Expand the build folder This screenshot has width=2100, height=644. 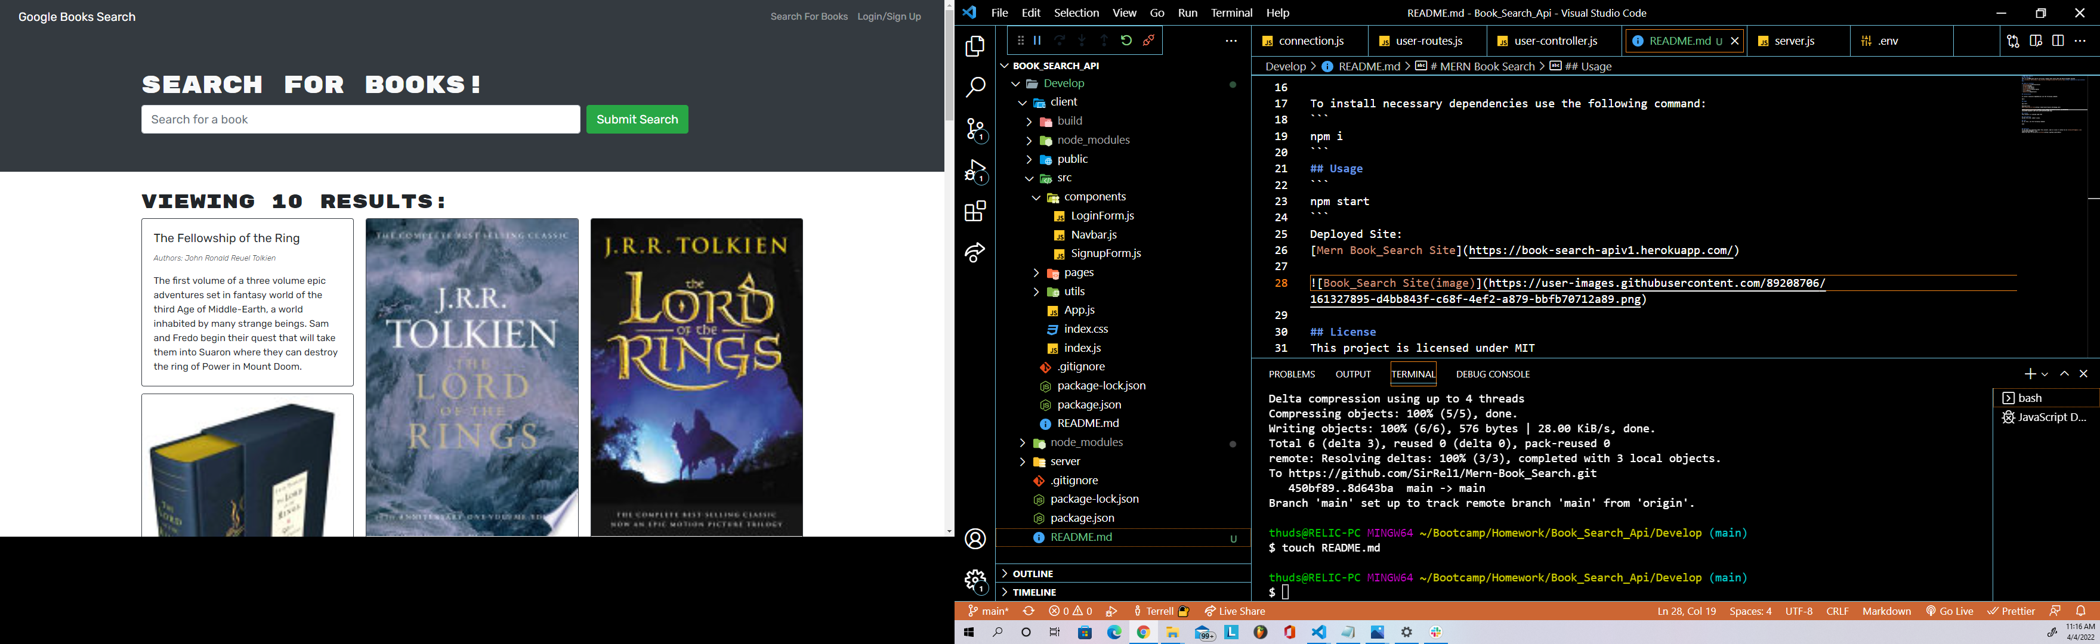pyautogui.click(x=1068, y=120)
